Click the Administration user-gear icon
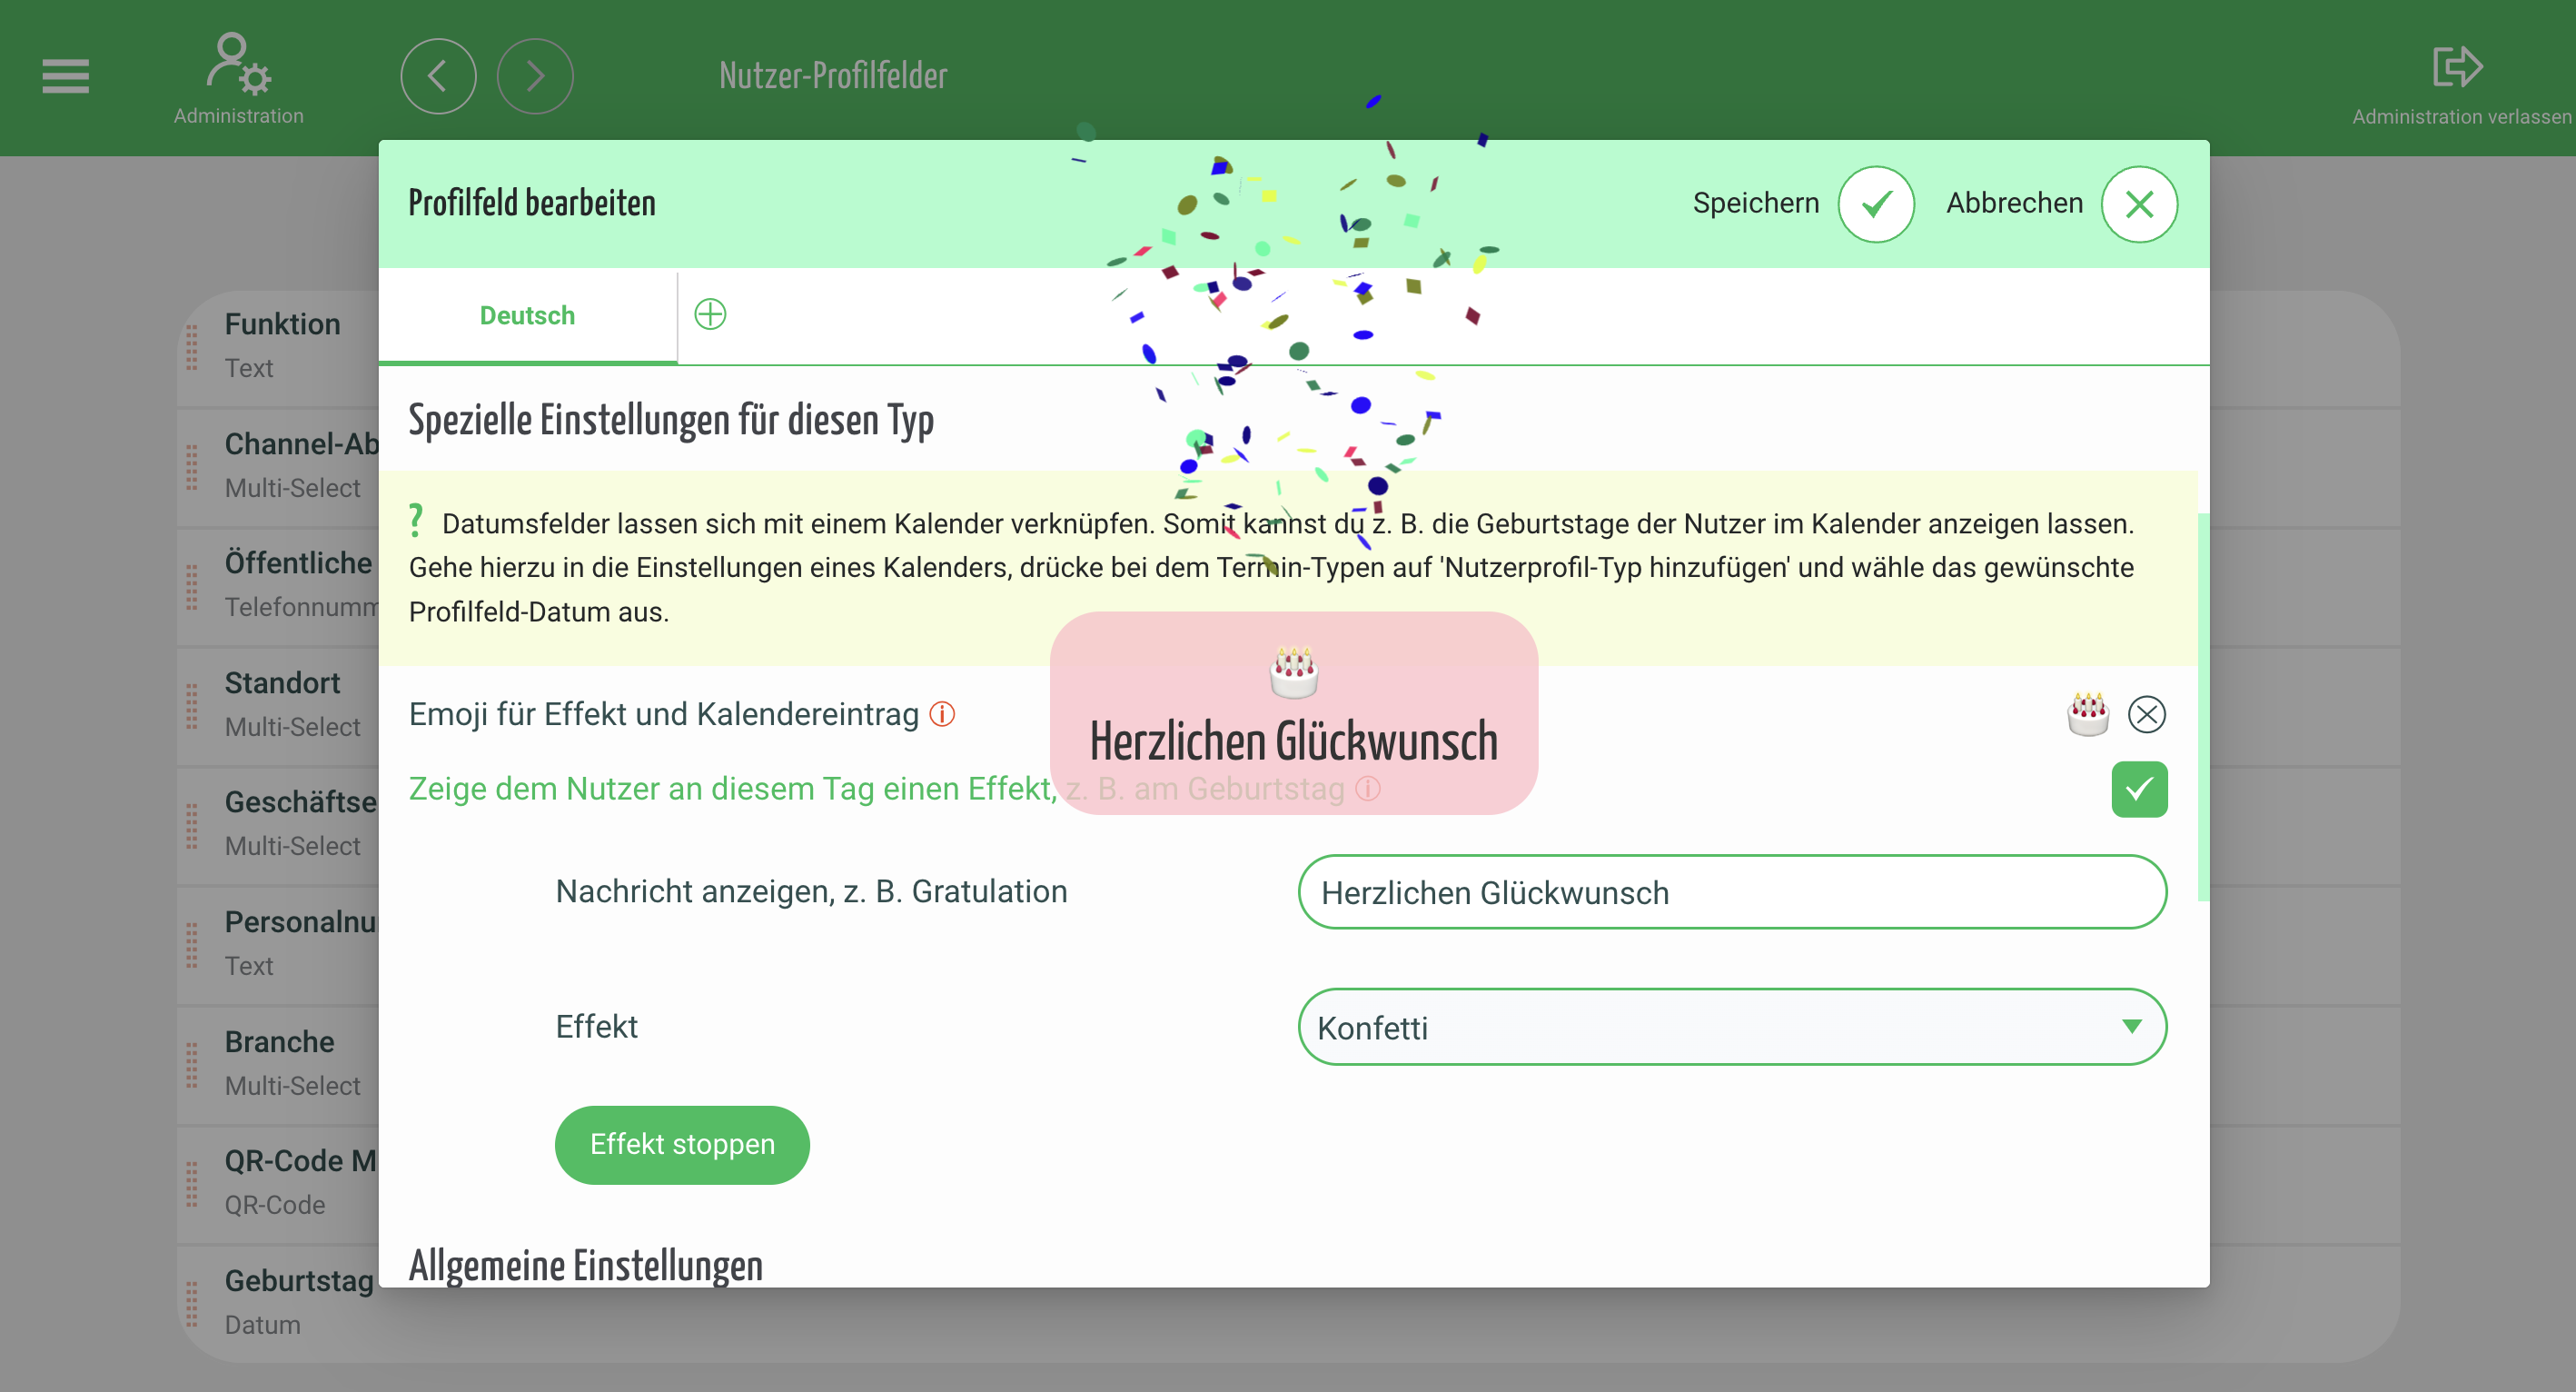Screen dimensions: 2576x1392 (238, 64)
